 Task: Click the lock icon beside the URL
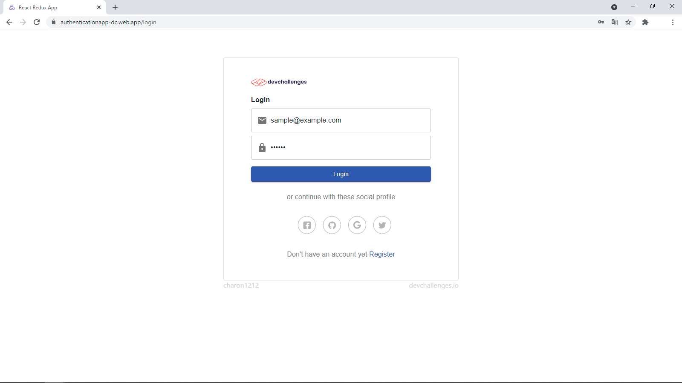[x=53, y=22]
